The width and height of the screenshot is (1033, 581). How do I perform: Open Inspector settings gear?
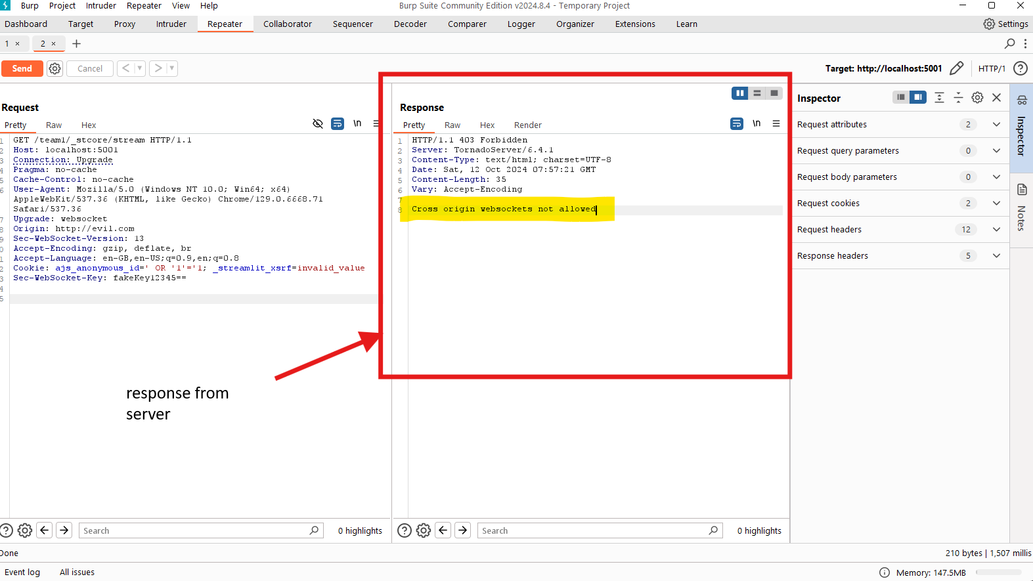977,97
